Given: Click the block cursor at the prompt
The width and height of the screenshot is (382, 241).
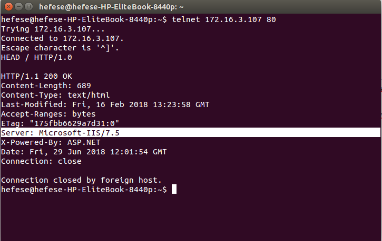Looking at the screenshot, I should 174,190.
